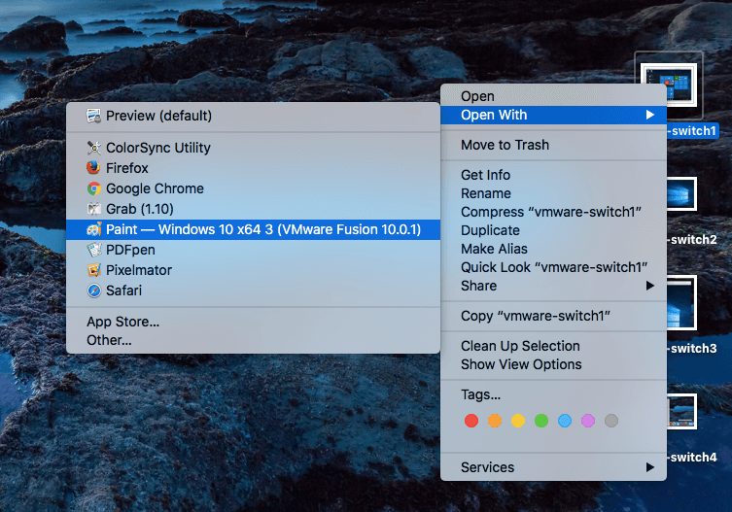732x512 pixels.
Task: Select the vmware-switch2 desktop thumbnail
Action: click(x=681, y=193)
